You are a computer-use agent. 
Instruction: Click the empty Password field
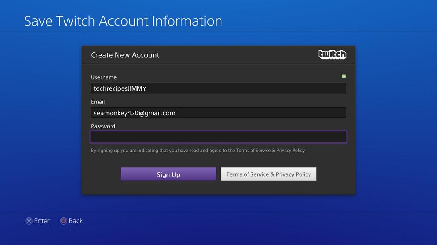click(218, 137)
